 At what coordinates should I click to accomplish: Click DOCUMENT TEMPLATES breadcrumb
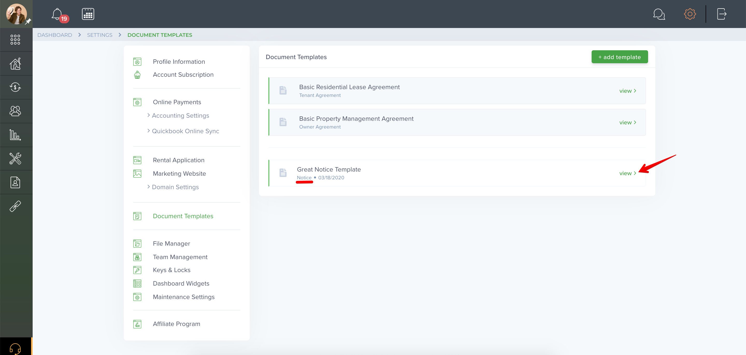coord(160,35)
